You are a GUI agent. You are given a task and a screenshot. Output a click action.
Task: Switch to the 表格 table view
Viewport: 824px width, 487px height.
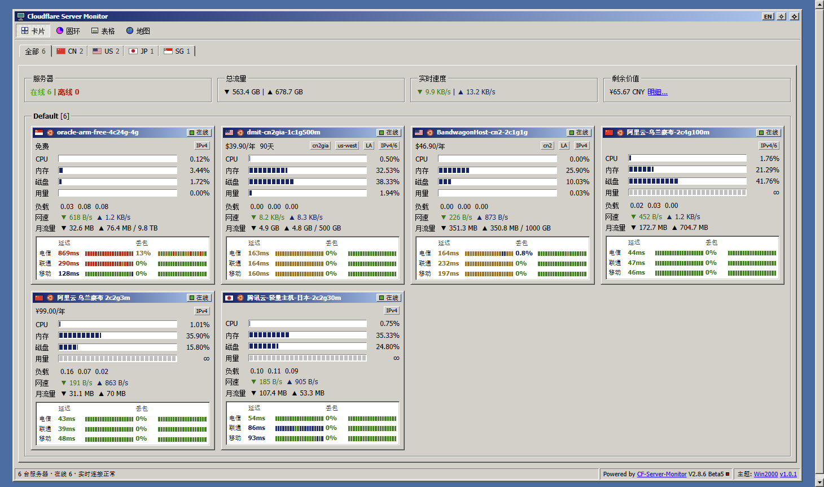click(103, 31)
